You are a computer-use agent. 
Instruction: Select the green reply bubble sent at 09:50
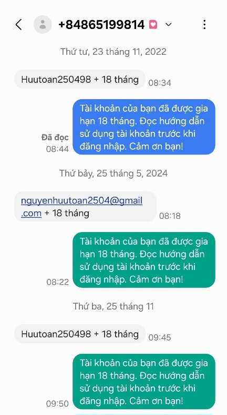[144, 381]
